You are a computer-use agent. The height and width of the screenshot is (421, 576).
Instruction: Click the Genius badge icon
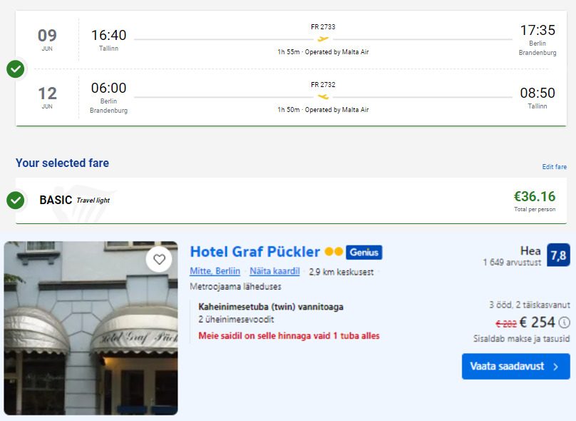click(x=364, y=252)
